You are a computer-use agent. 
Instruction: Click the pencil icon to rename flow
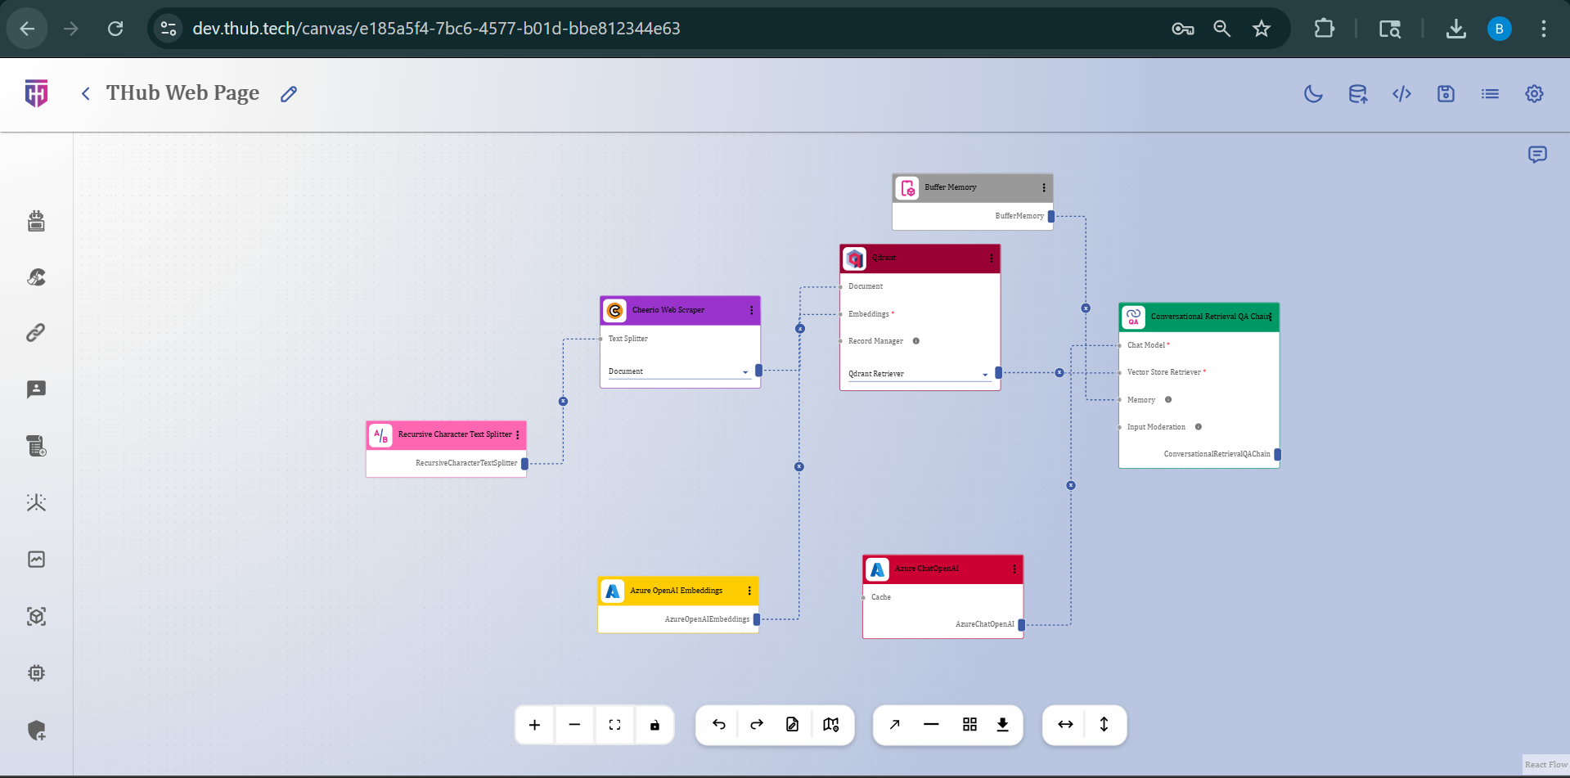coord(289,94)
